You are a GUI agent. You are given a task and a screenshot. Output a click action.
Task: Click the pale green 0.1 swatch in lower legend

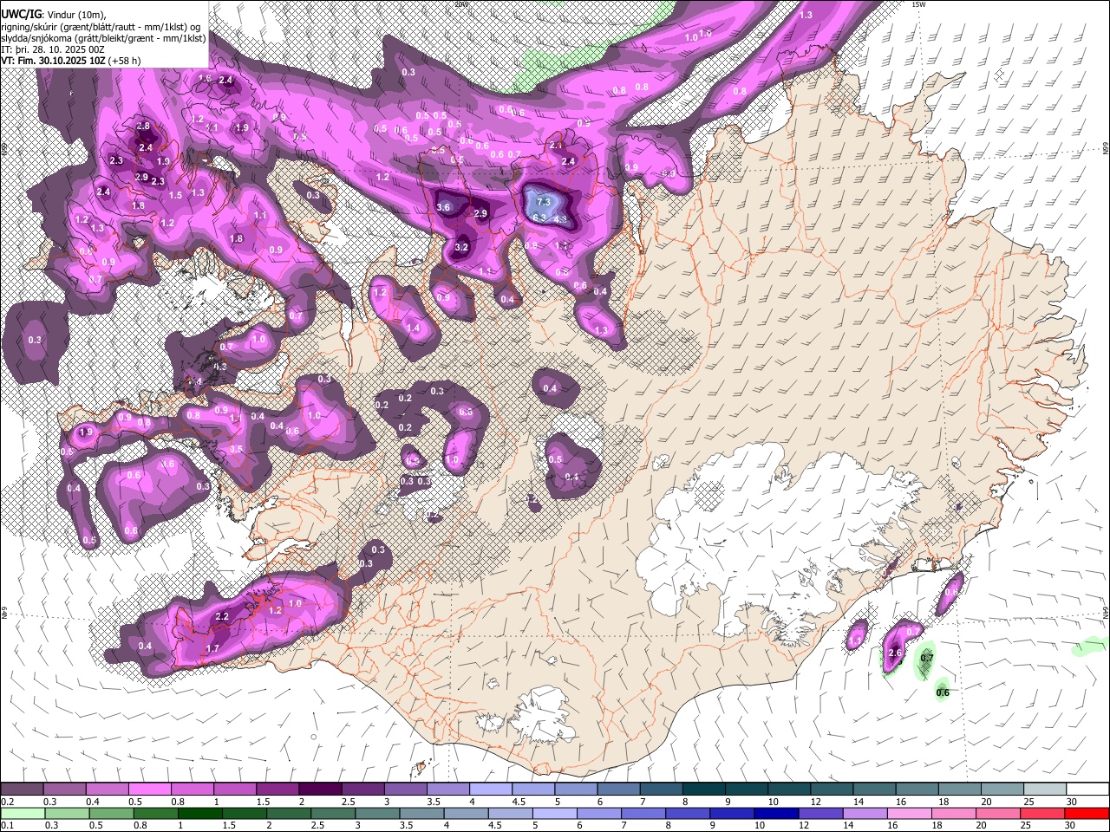(22, 813)
